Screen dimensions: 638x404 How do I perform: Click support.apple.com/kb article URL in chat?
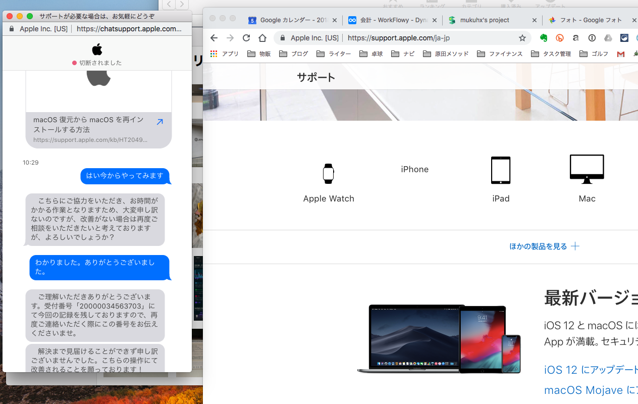(x=90, y=140)
